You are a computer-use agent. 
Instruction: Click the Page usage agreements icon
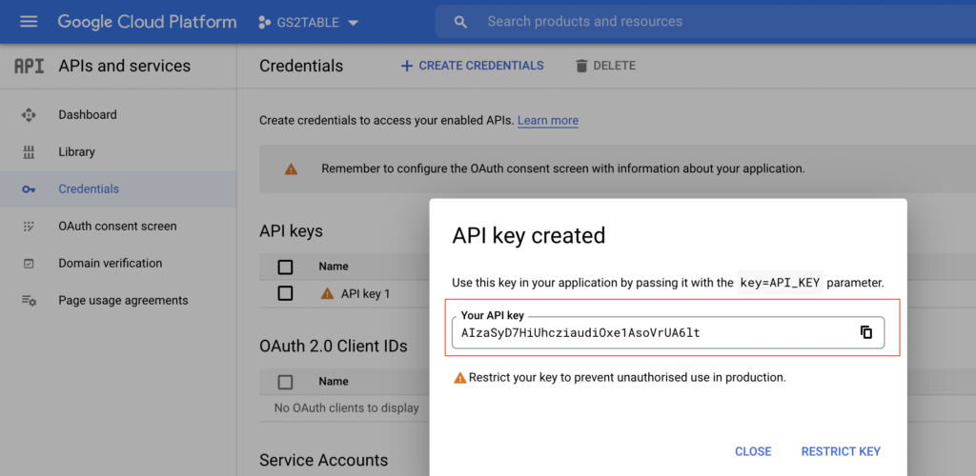[x=29, y=300]
